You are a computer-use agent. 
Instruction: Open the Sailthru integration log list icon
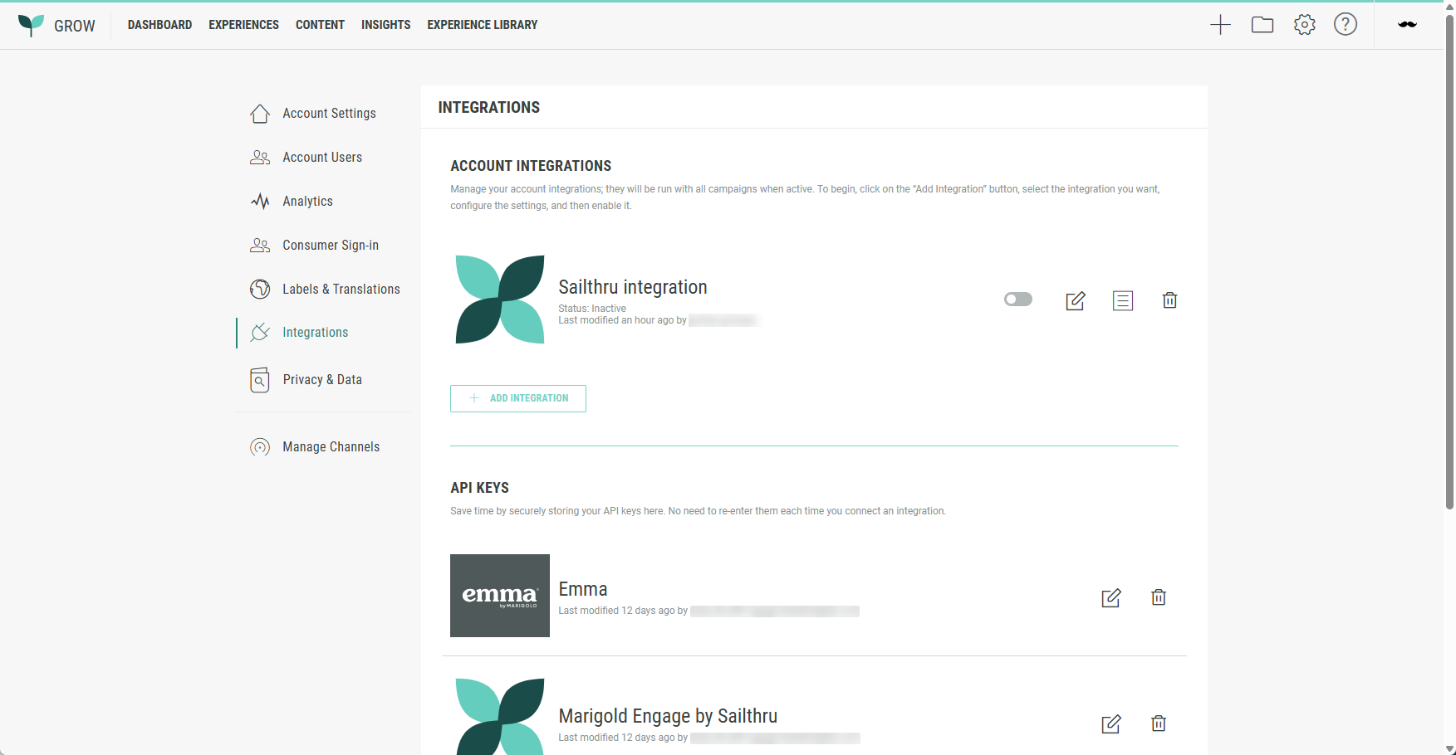[x=1122, y=300]
